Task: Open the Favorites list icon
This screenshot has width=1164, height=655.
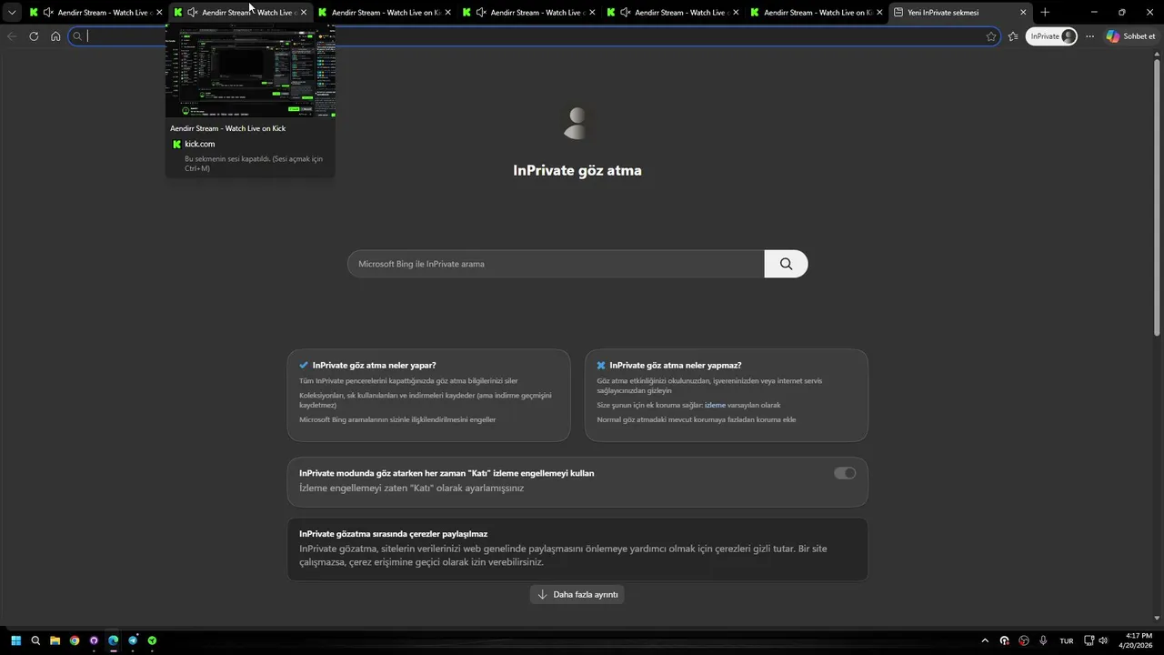Action: tap(1013, 36)
